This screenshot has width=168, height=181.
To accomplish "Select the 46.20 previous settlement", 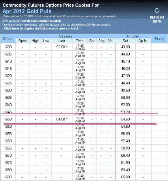I will tap(126, 69).
